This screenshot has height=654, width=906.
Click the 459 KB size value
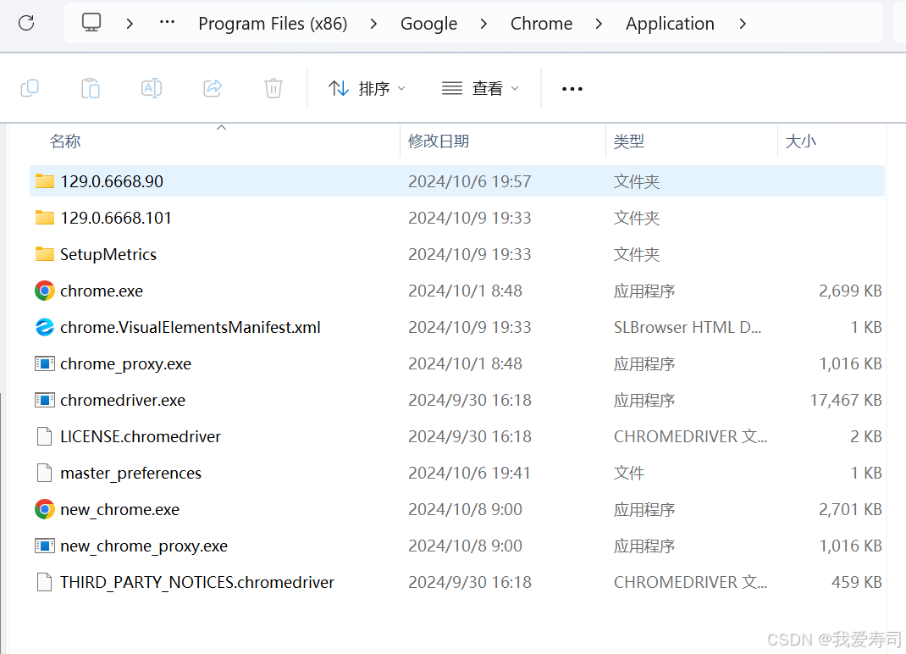coord(857,582)
